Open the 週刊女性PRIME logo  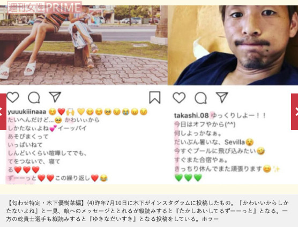pos(44,7)
